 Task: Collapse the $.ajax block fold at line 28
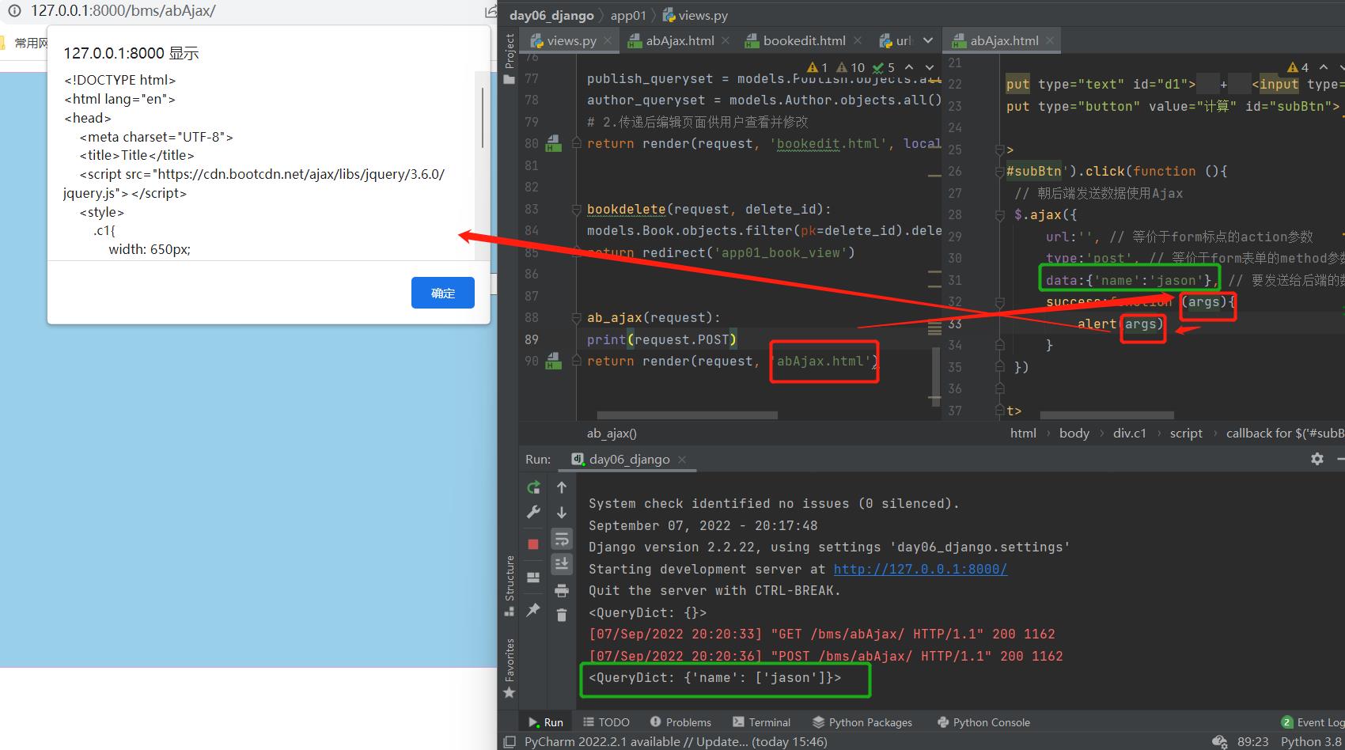[x=1000, y=215]
